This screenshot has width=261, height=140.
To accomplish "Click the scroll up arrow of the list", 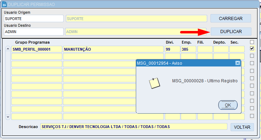I will click(x=8, y=49).
